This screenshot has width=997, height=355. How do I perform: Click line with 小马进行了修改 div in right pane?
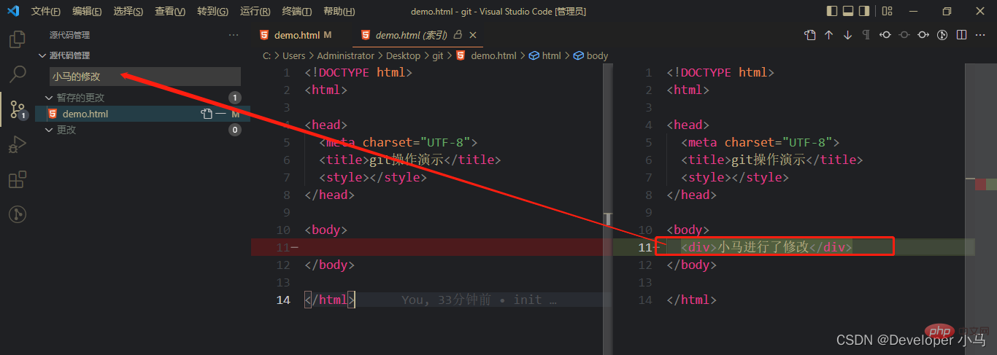[766, 247]
